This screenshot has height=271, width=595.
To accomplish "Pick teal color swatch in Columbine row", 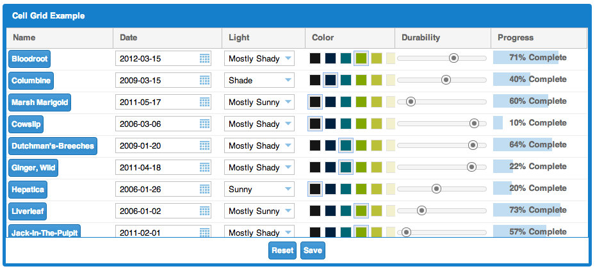I will [x=346, y=80].
